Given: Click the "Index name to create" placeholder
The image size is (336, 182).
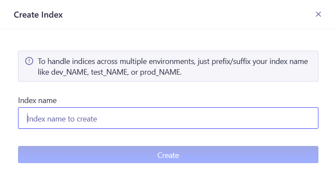Looking at the screenshot, I should point(62,119).
